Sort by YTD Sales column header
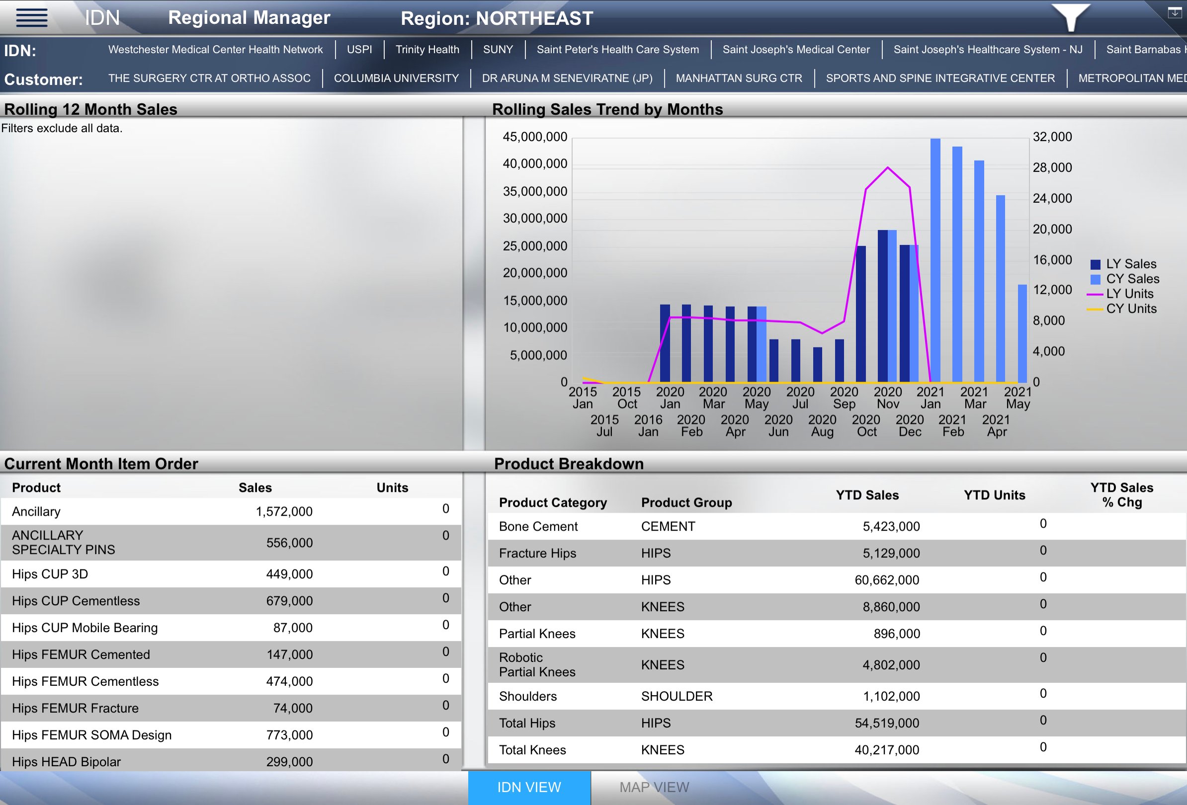1187x805 pixels. point(867,494)
